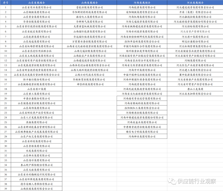Select the 山西省属国企 column header
The height and width of the screenshot is (191, 223).
pos(90,3)
